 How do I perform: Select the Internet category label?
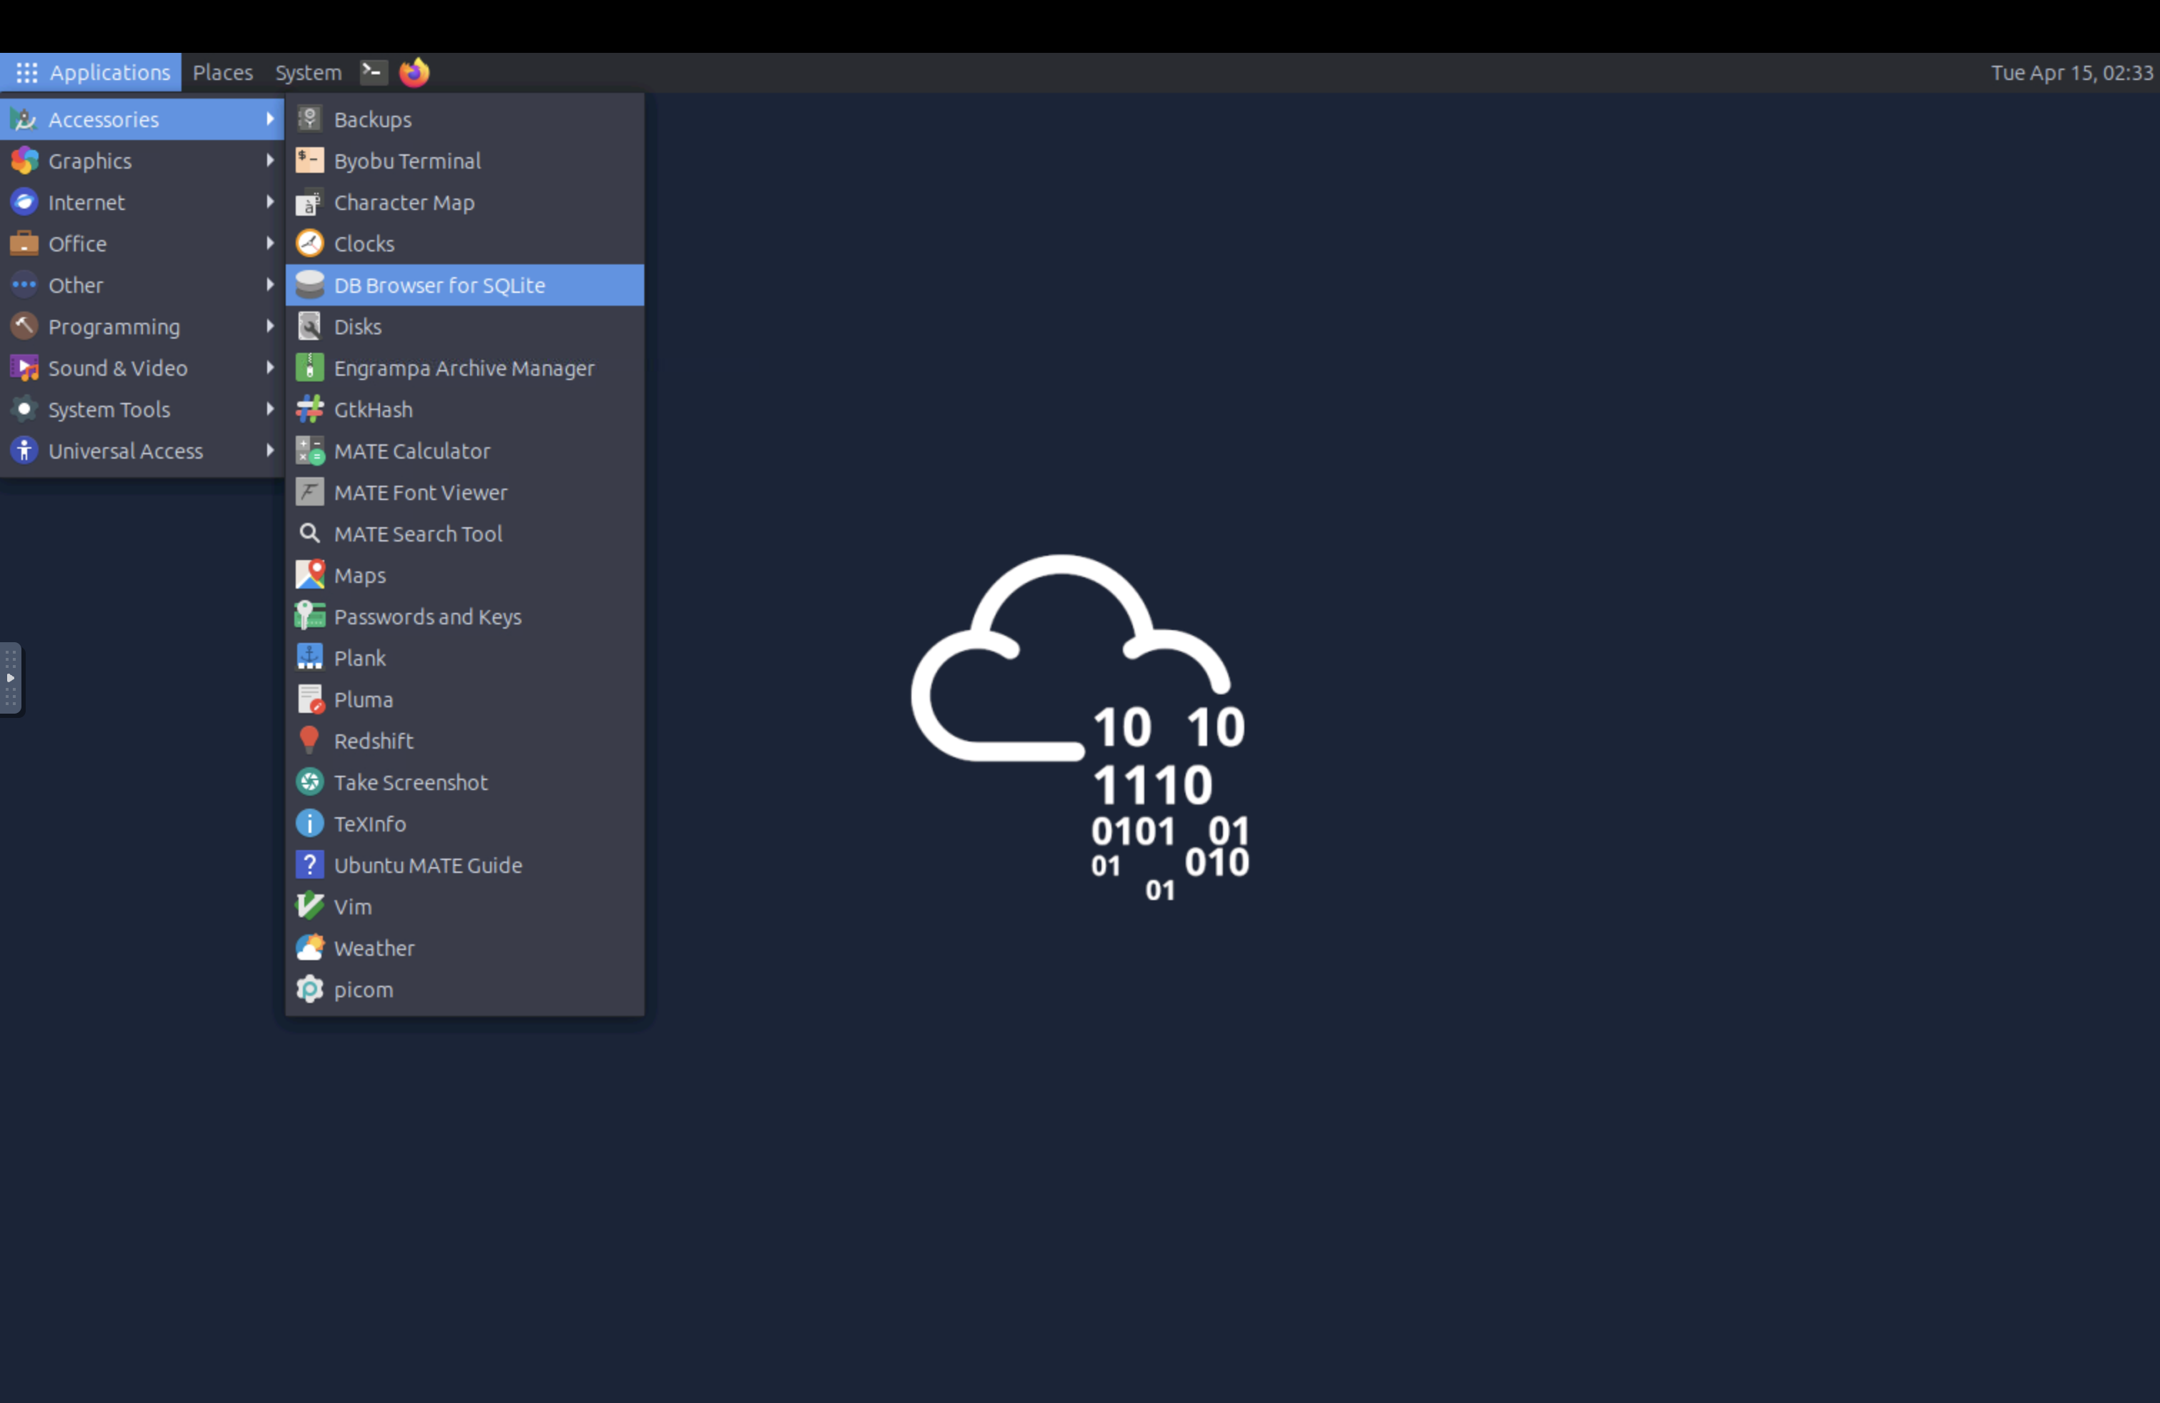tap(86, 202)
